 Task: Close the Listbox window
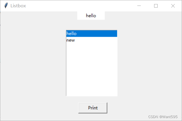click(173, 6)
